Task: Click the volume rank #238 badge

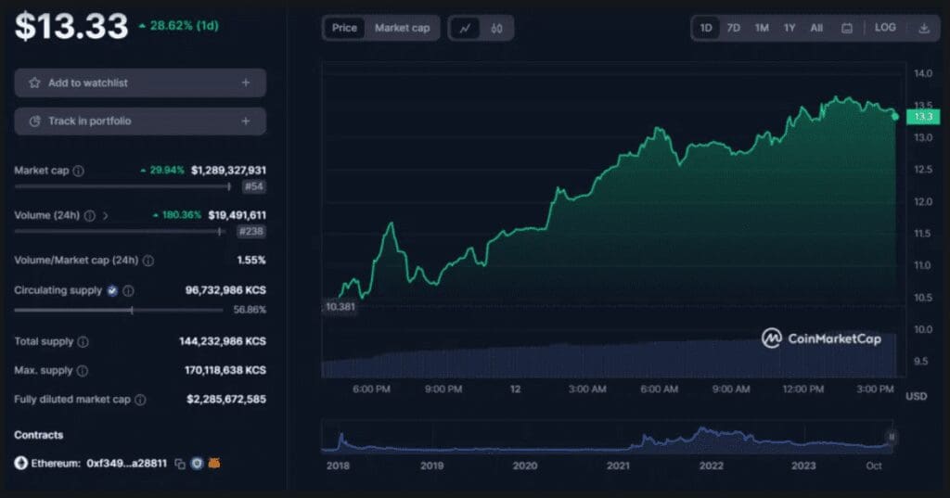Action: 251,232
